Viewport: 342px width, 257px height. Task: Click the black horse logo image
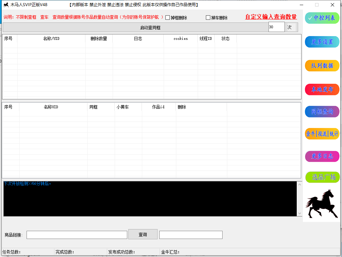[322, 203]
